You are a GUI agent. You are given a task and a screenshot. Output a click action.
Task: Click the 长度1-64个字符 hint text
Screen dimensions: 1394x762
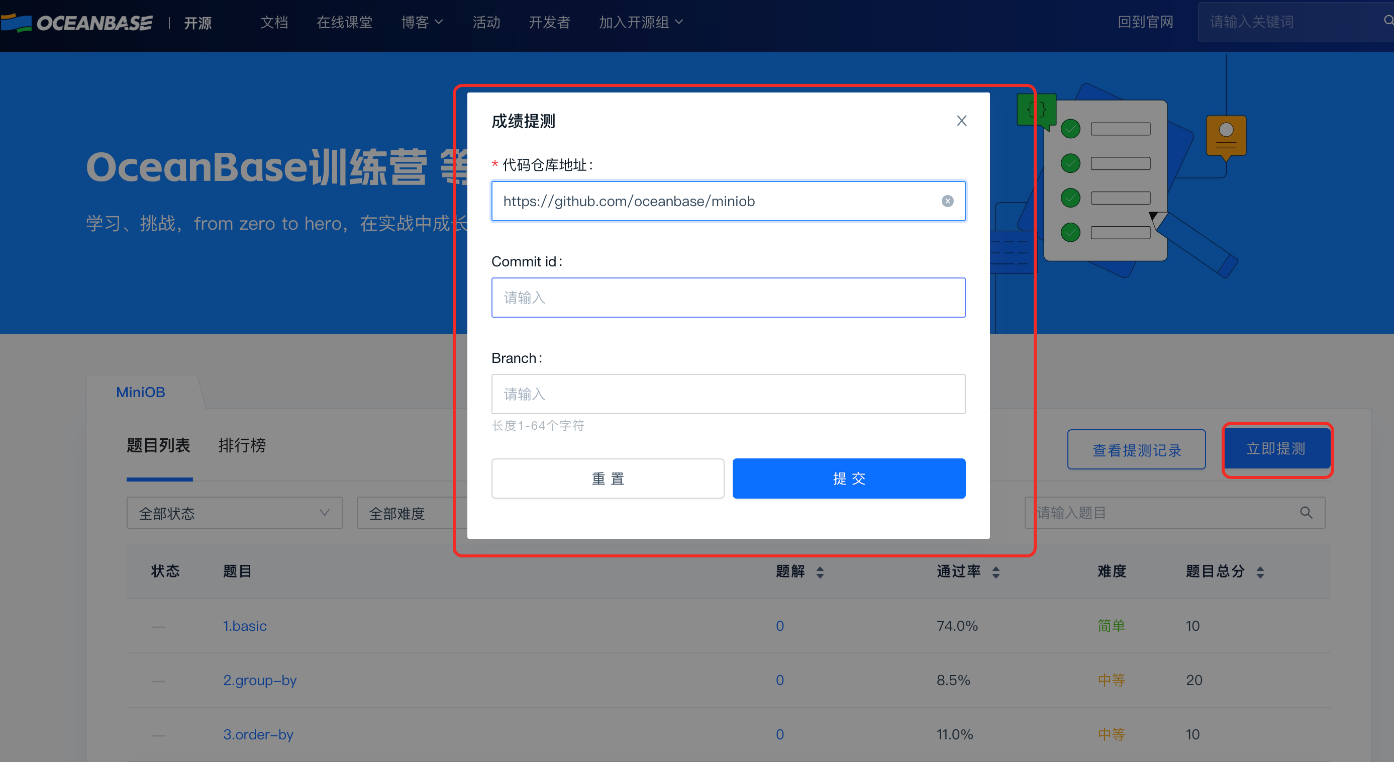[x=538, y=426]
